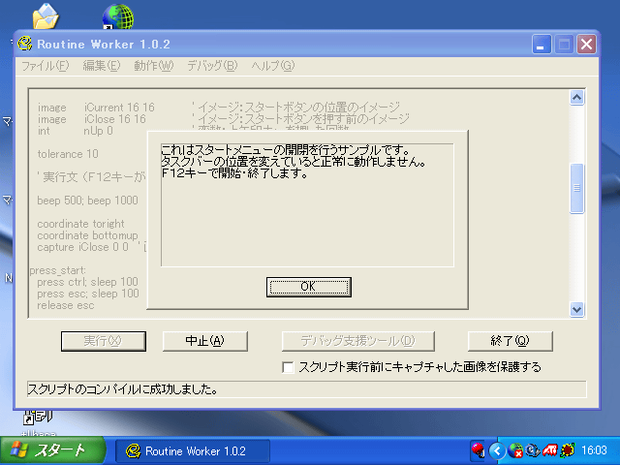The height and width of the screenshot is (465, 620).
Task: Click the network globe tray icon with red X
Action: coord(515,450)
